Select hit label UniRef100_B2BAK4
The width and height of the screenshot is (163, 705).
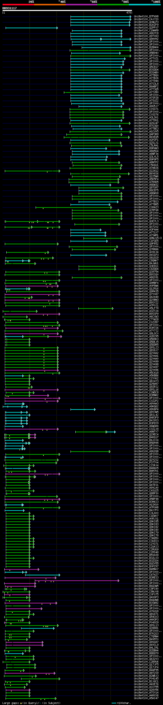(146, 47)
